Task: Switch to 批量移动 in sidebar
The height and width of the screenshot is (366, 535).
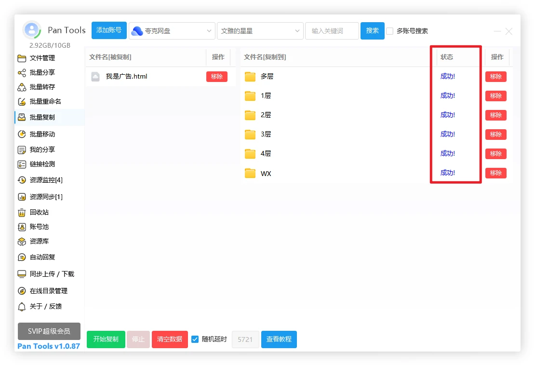Action: tap(42, 134)
